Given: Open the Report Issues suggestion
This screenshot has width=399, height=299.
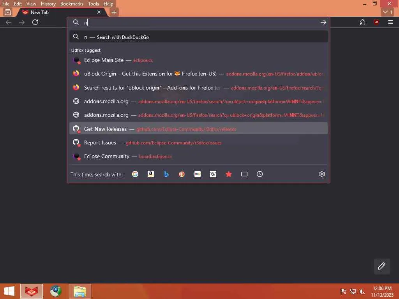Looking at the screenshot, I should pyautogui.click(x=198, y=142).
